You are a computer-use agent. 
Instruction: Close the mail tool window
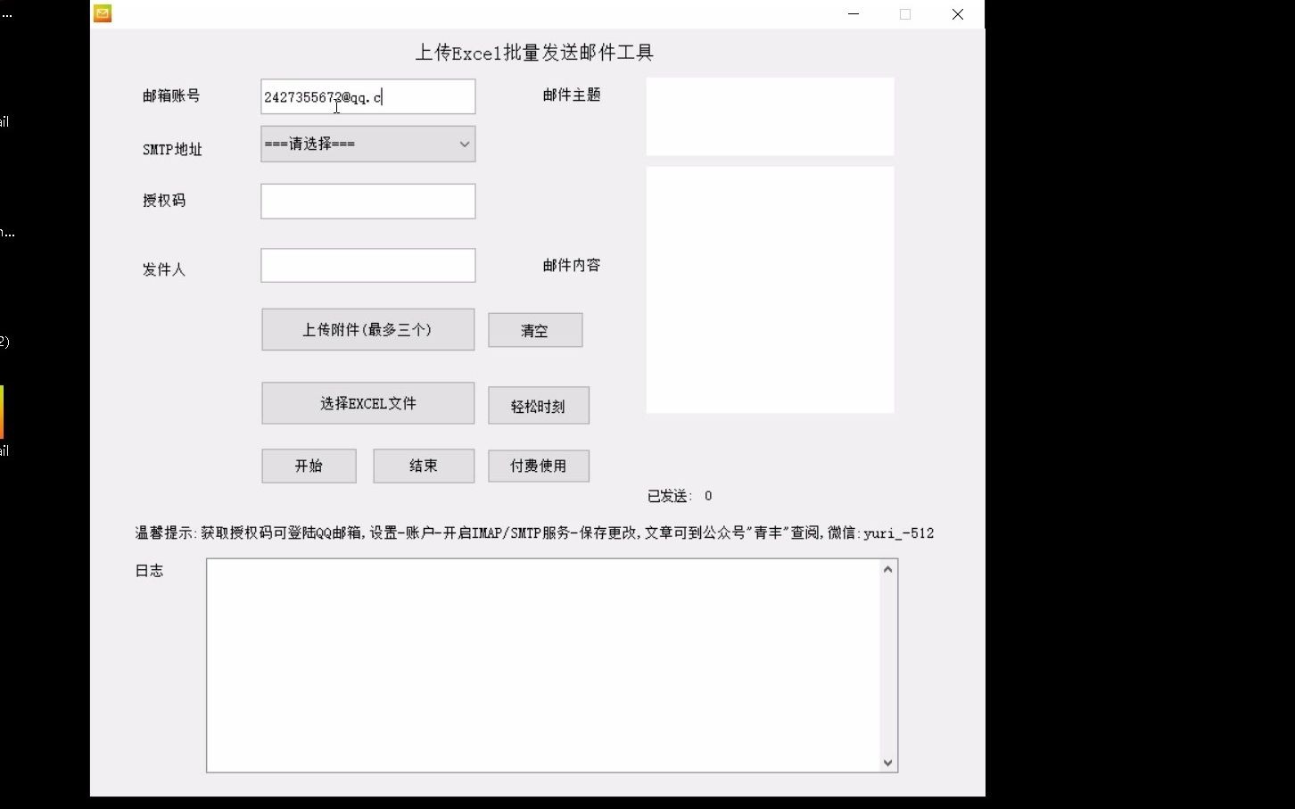tap(958, 14)
